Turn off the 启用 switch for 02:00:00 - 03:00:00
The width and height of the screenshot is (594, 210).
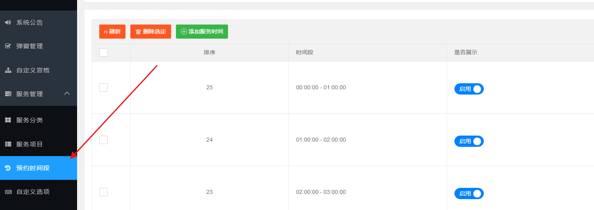pos(469,194)
